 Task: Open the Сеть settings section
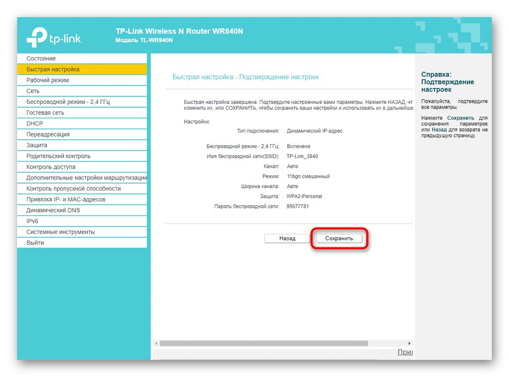(x=80, y=91)
